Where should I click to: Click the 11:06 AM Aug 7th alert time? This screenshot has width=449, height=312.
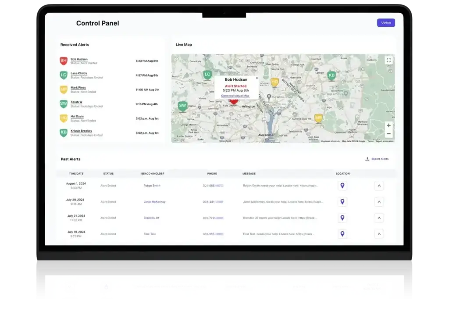[x=147, y=90]
